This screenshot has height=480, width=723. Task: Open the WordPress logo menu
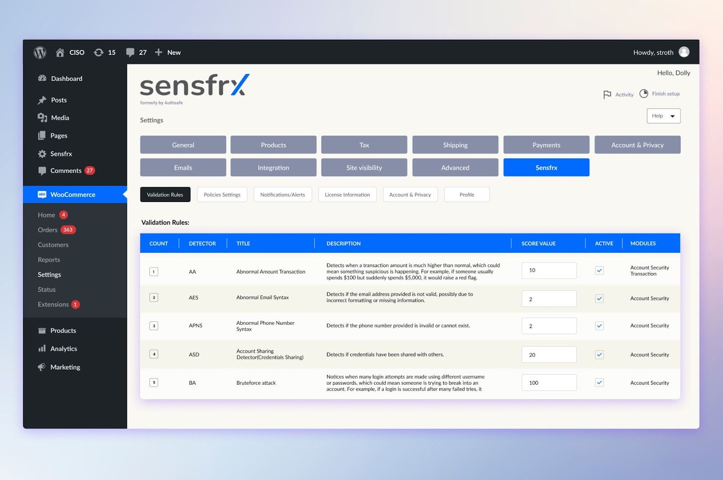[x=40, y=52]
